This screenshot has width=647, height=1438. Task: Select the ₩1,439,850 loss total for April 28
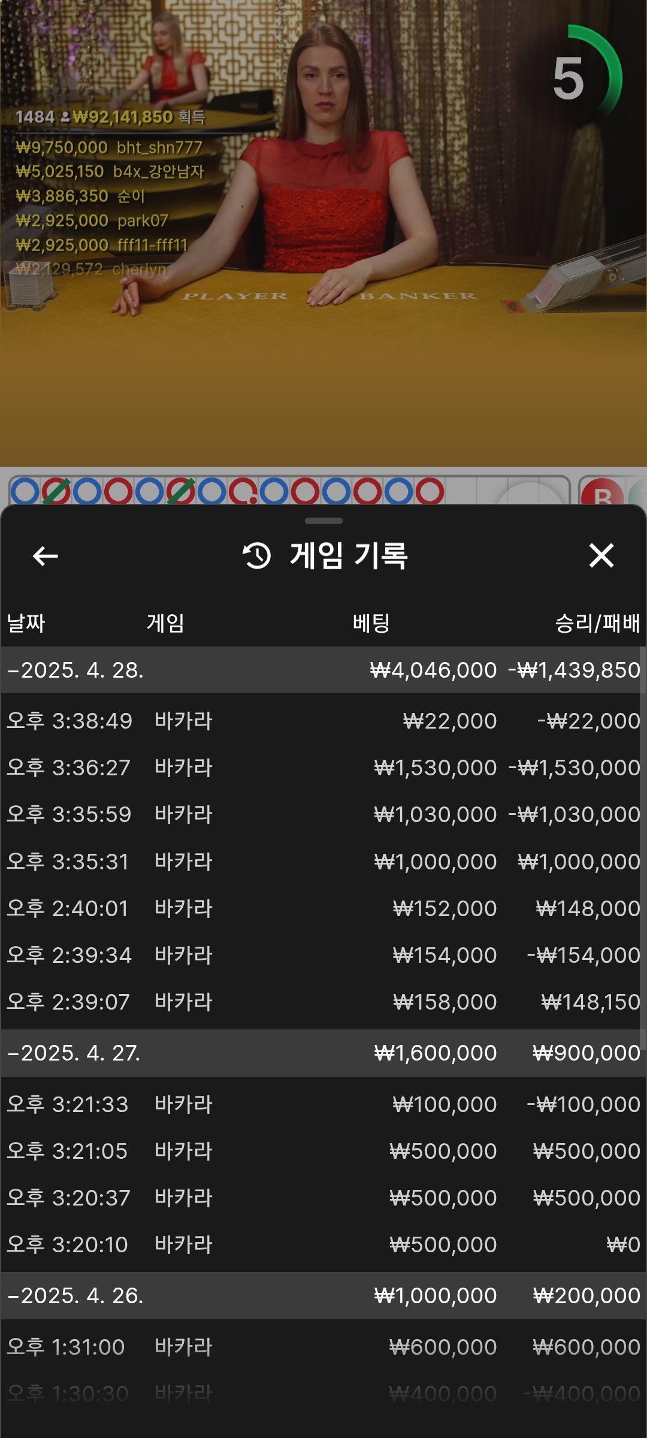click(574, 670)
